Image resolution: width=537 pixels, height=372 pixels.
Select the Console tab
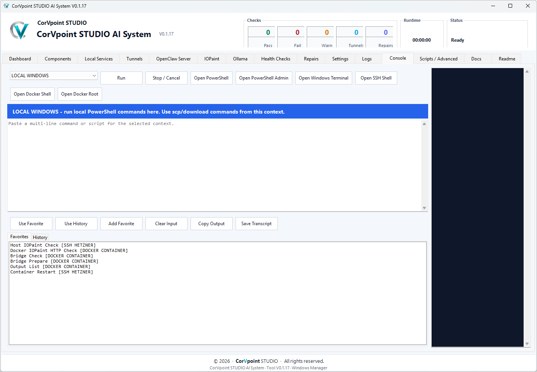click(x=398, y=58)
